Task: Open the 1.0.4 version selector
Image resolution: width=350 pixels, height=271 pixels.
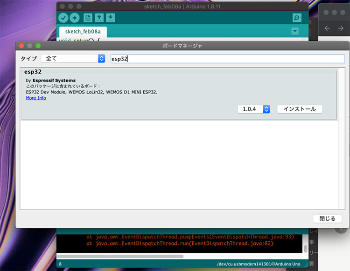Action: coord(254,109)
